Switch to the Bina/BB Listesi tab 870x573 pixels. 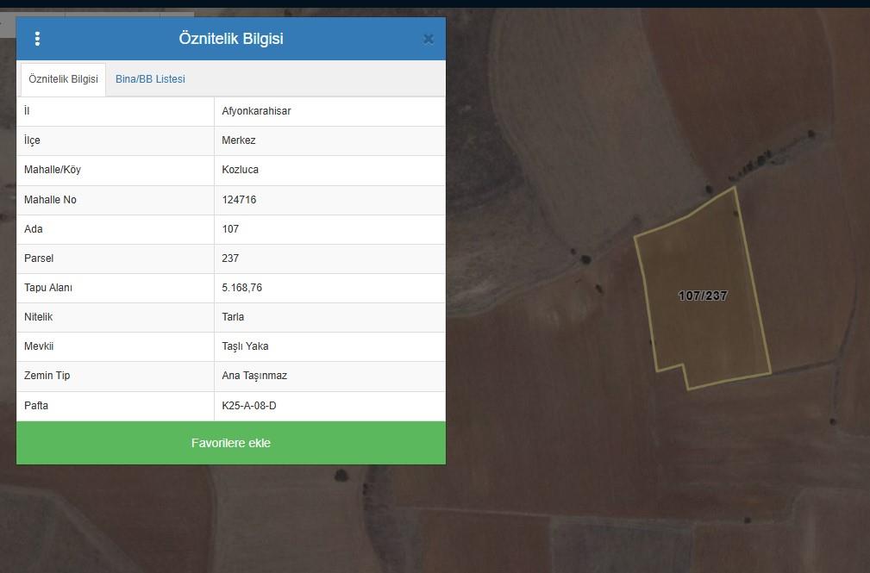[x=150, y=79]
